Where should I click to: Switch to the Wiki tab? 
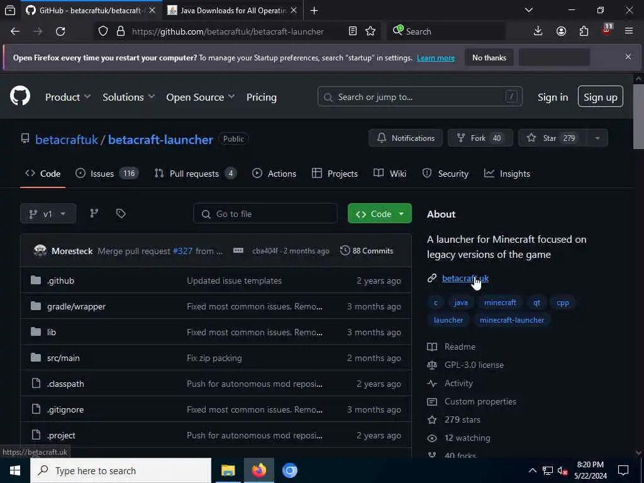coord(390,174)
